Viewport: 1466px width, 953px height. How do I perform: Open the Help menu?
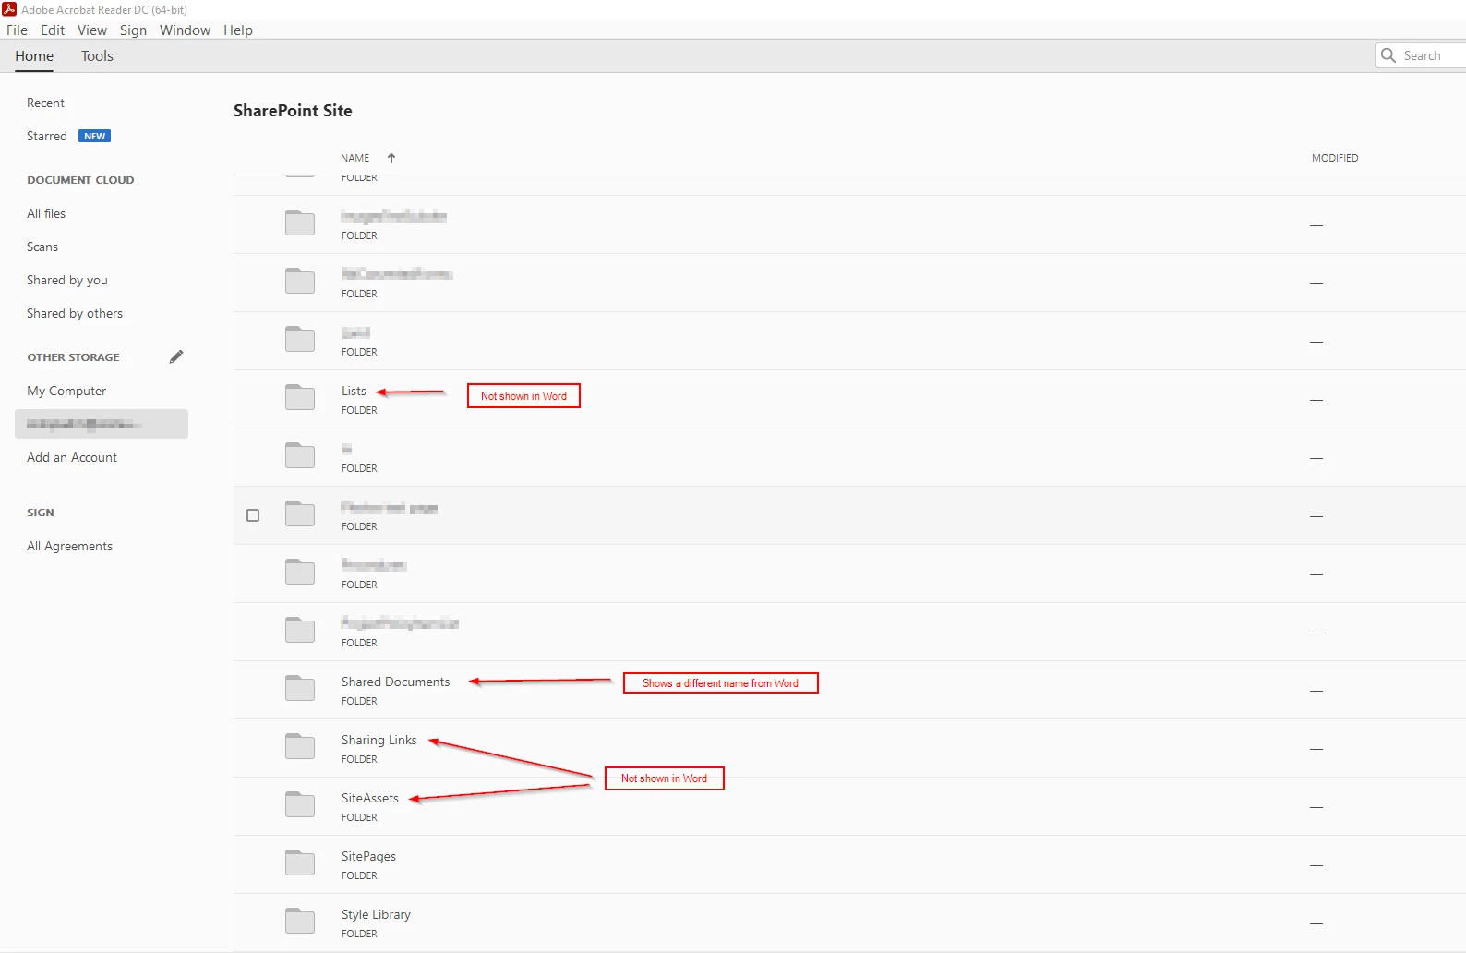pyautogui.click(x=238, y=30)
